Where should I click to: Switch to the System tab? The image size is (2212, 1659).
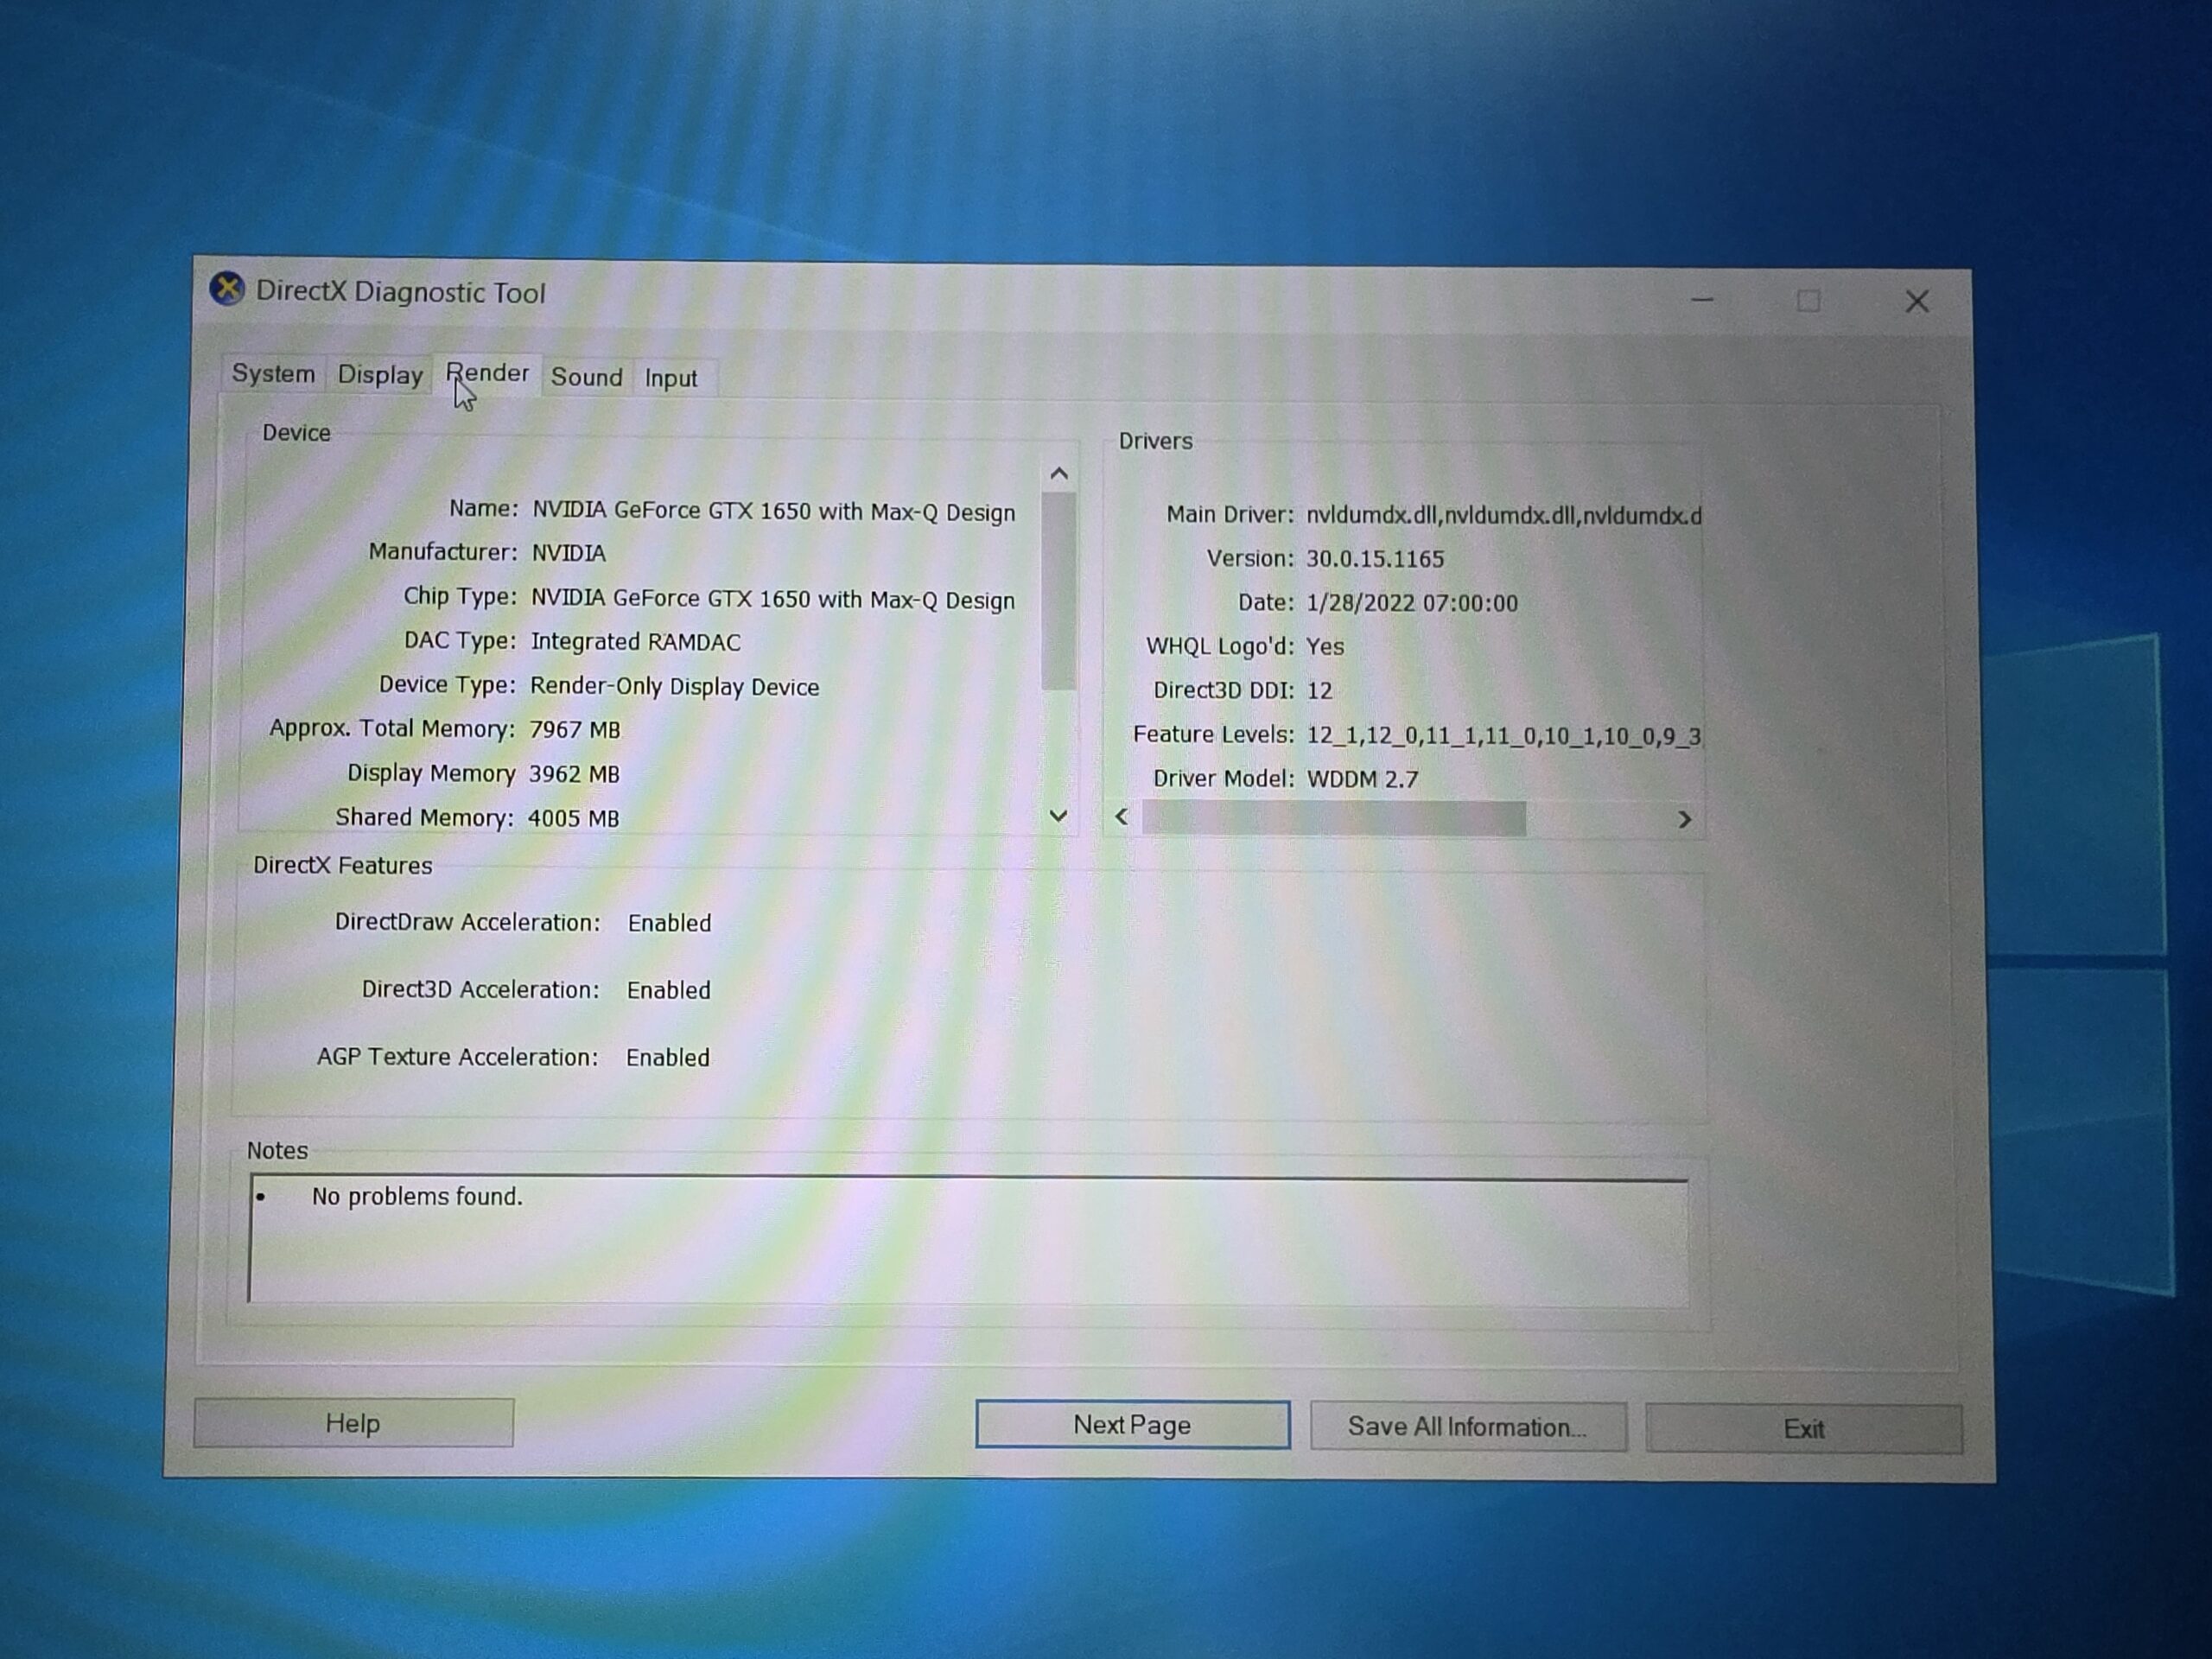tap(273, 374)
